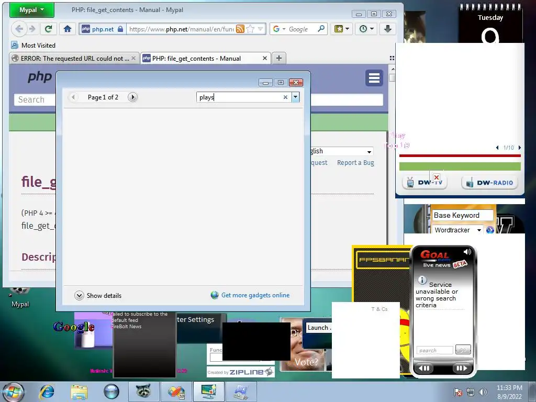The height and width of the screenshot is (402, 536).
Task: Open the php.net hamburger menu
Action: tap(374, 78)
